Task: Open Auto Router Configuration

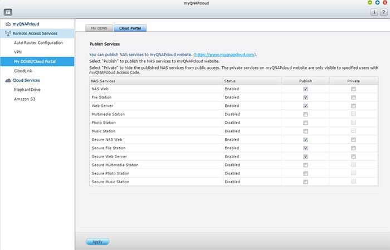Action: point(38,43)
